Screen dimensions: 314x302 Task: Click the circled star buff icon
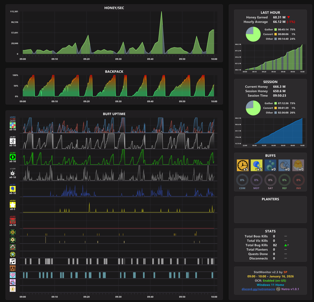tap(13, 254)
